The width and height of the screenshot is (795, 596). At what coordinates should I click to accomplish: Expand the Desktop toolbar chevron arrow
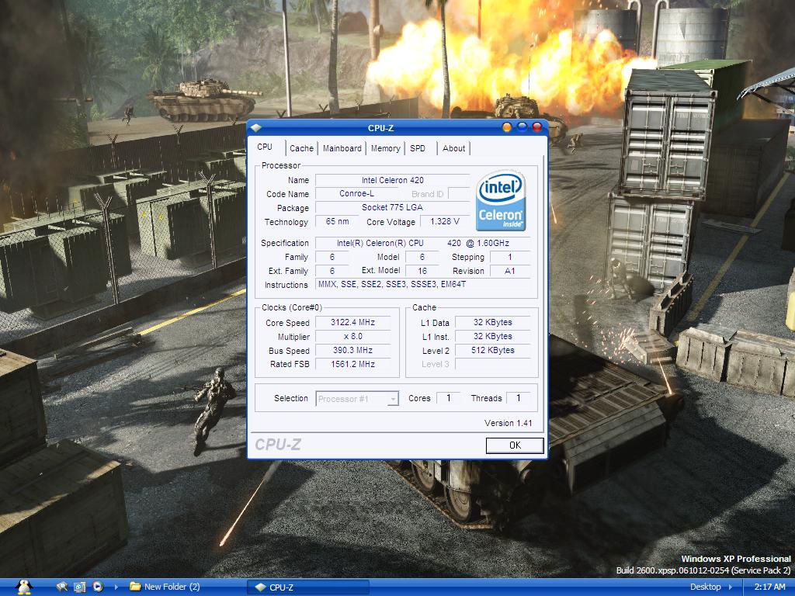[731, 587]
